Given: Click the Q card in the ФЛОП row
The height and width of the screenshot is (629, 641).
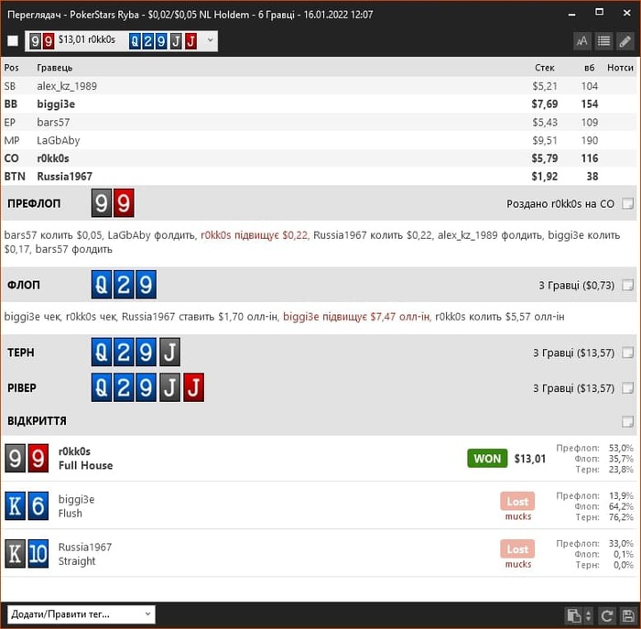Looking at the screenshot, I should 102,285.
